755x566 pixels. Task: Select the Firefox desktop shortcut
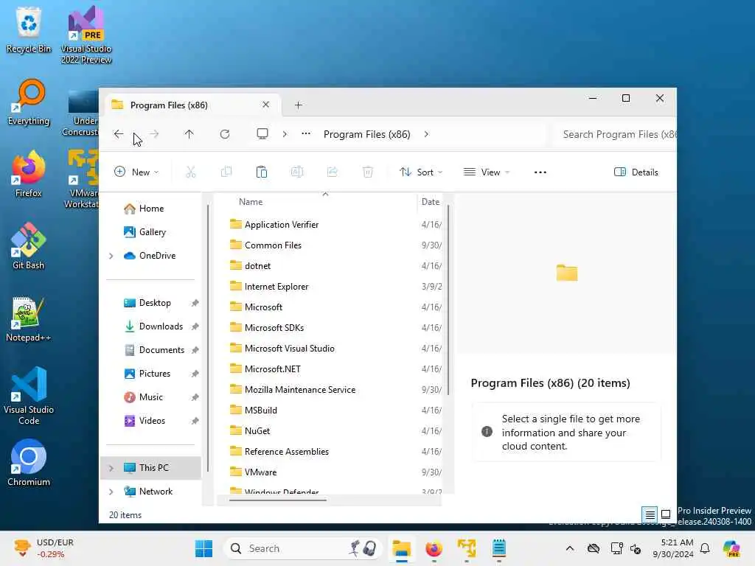coord(29,174)
